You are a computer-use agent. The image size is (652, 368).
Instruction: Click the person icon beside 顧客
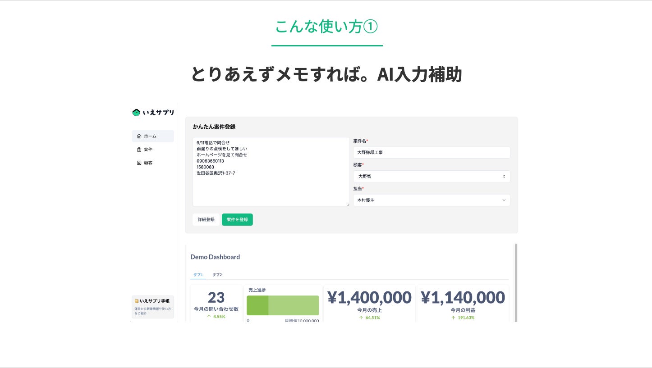pos(139,163)
